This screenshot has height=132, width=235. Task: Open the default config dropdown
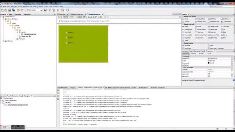point(34,10)
